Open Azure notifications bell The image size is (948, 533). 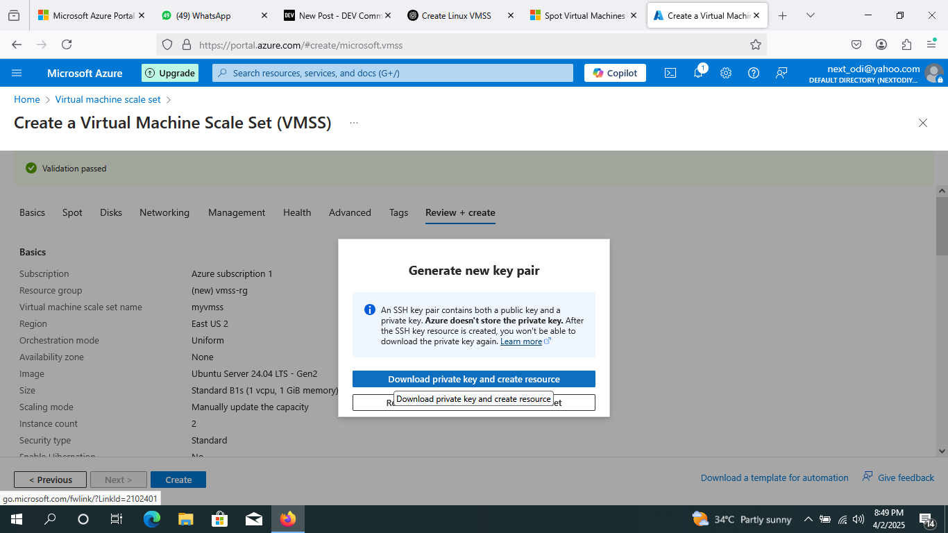pos(698,73)
